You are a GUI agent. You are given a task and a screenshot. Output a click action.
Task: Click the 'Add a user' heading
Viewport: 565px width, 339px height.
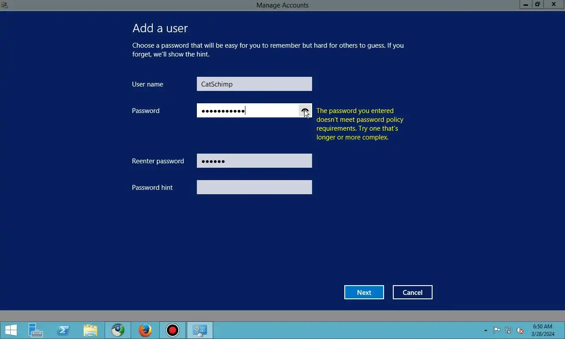(160, 28)
